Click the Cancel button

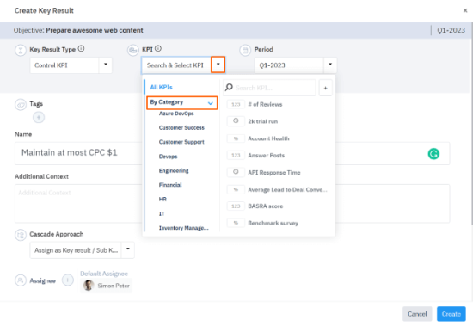pos(417,314)
